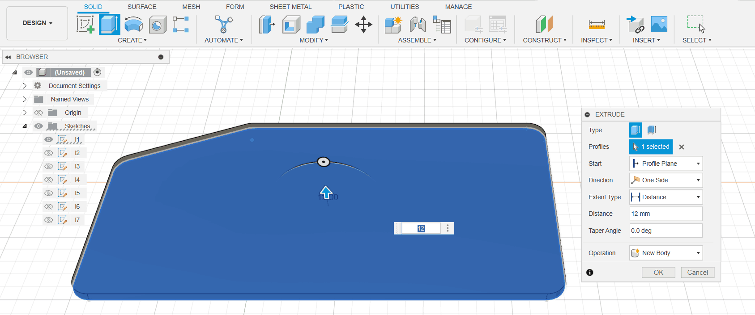Activate the (Unsaved) component radio button

click(x=98, y=72)
